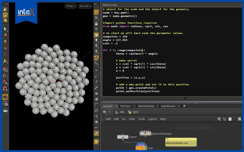Viewport: 244px width, 152px height.
Task: Open the Layout menu in network editor
Action: pos(152,119)
